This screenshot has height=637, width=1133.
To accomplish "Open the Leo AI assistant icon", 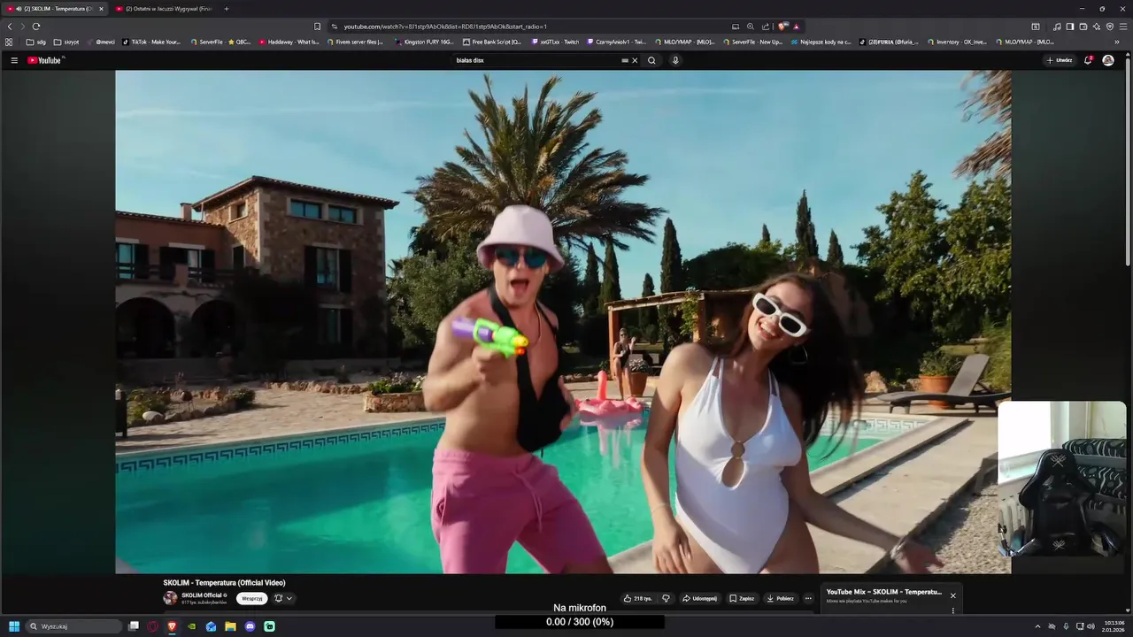I will 1097,27.
